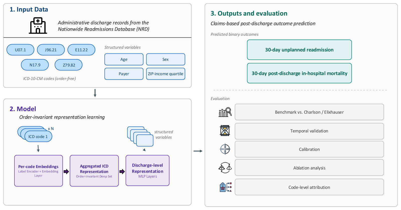Click the icon beside Ablation analysis
The height and width of the screenshot is (210, 401).
[x=225, y=168]
